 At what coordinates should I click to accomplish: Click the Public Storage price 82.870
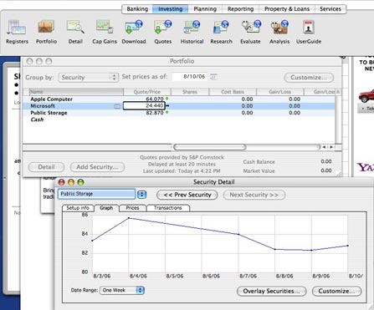point(155,113)
